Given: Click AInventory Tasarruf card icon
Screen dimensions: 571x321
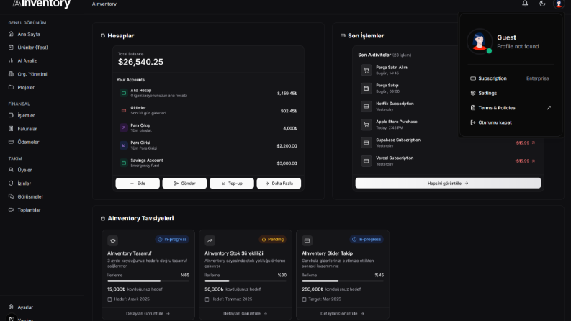Looking at the screenshot, I should tap(112, 240).
